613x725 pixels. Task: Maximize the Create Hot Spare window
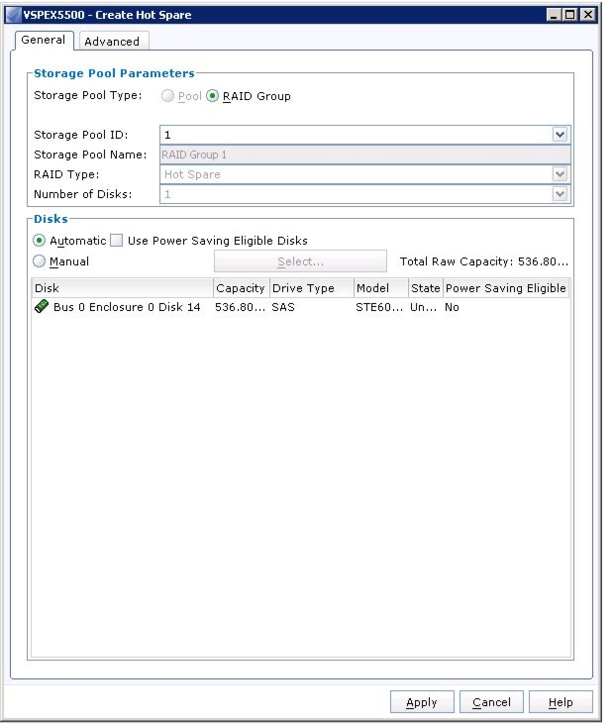point(570,15)
